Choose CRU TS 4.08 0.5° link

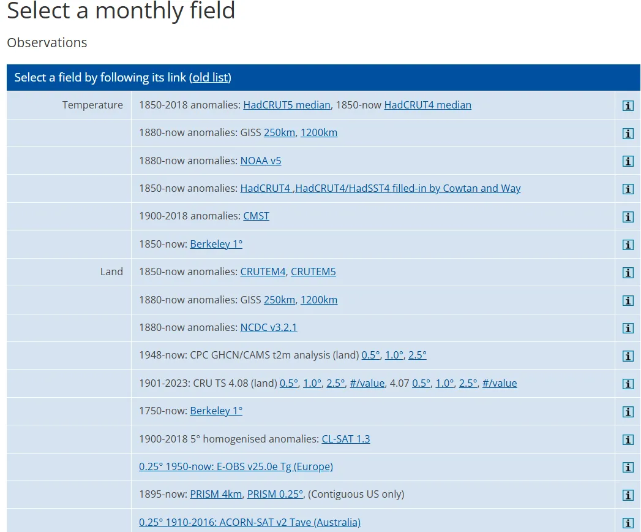click(289, 384)
